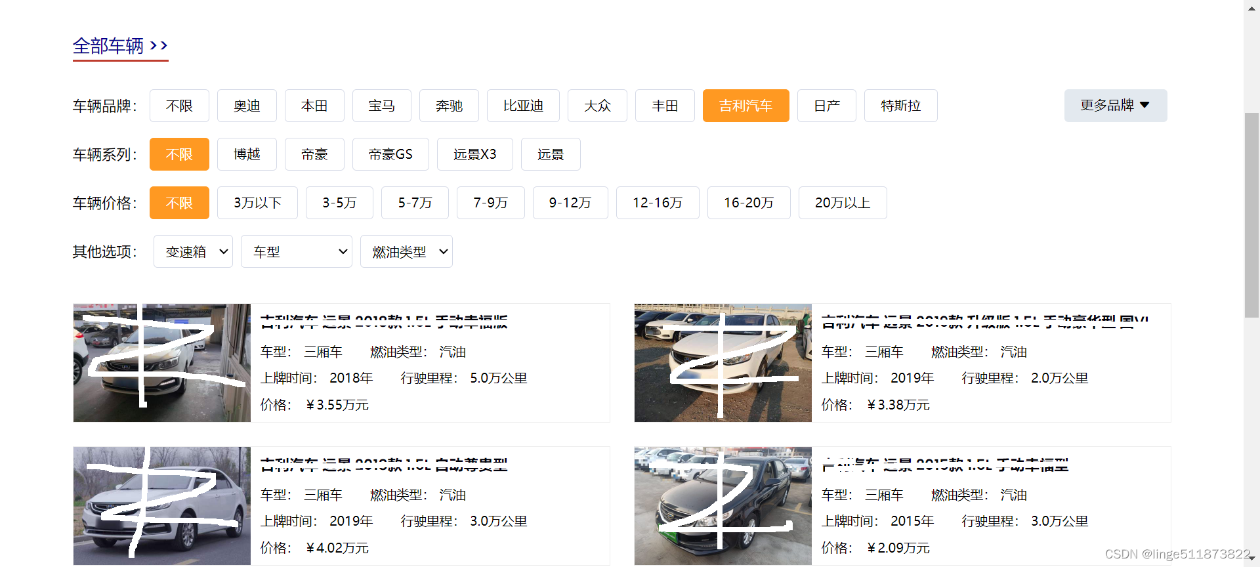This screenshot has width=1260, height=567.
Task: Filter by 本田 brand
Action: point(314,106)
